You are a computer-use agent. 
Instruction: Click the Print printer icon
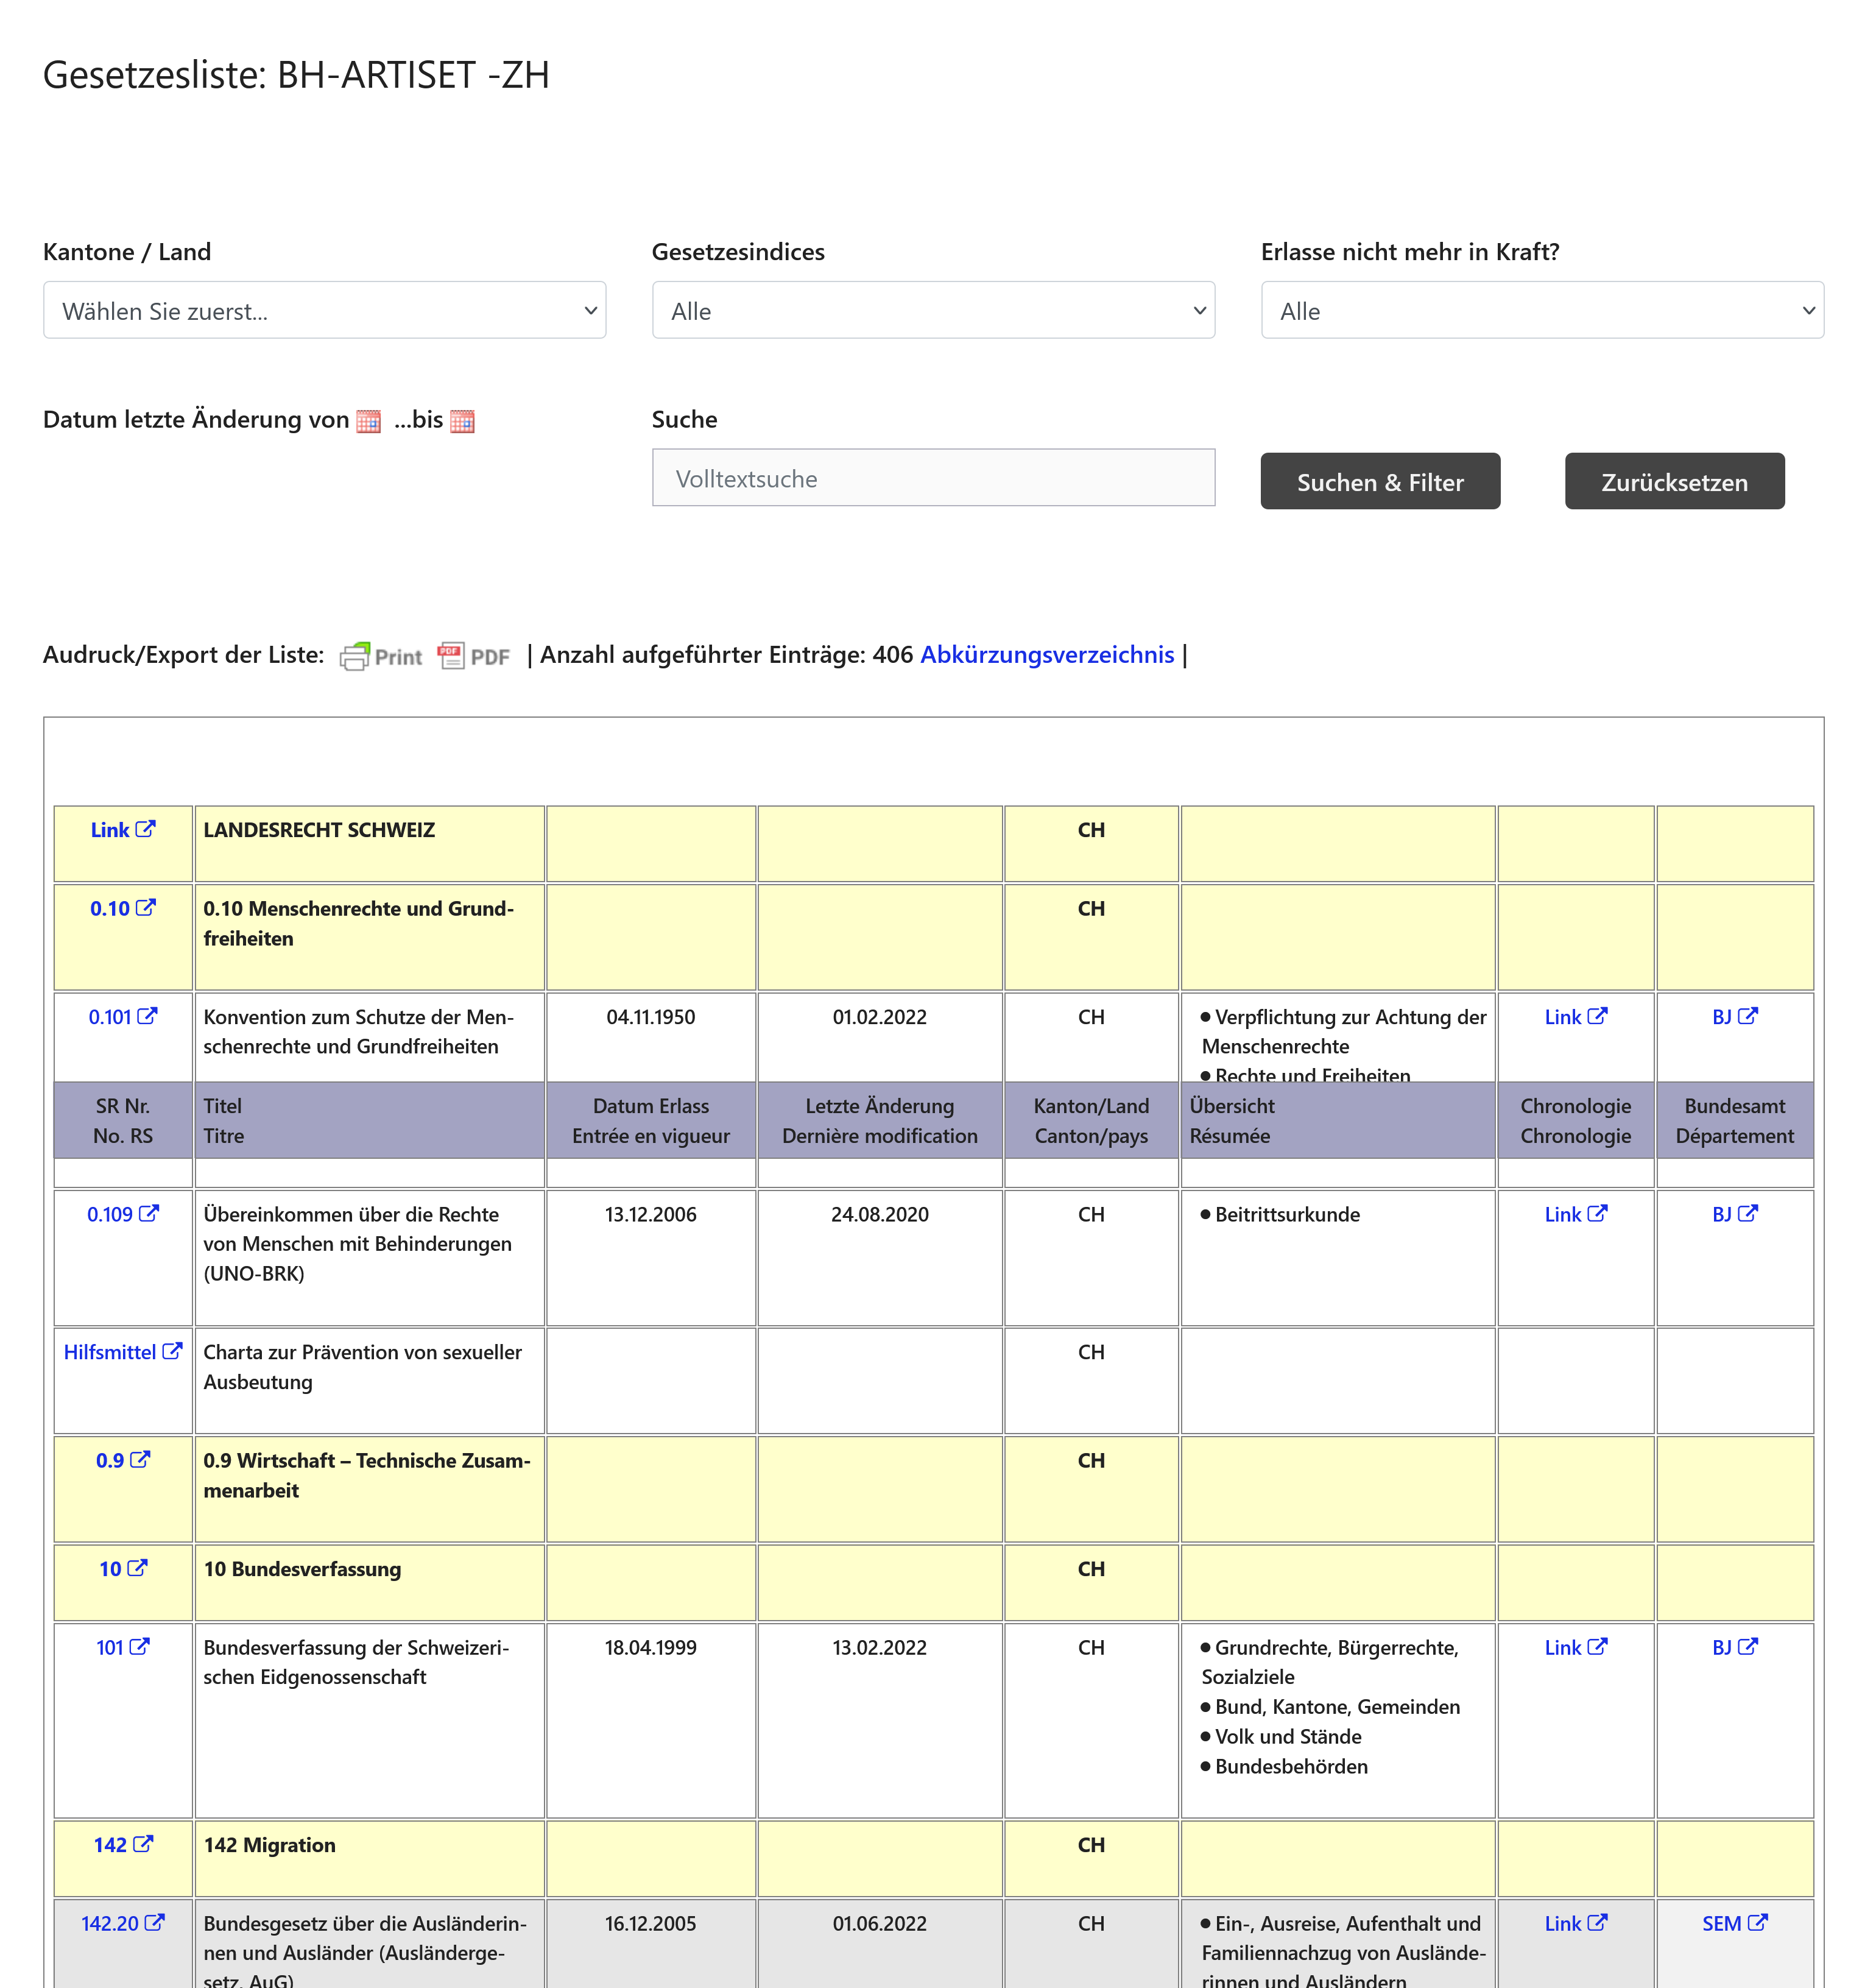tap(355, 656)
